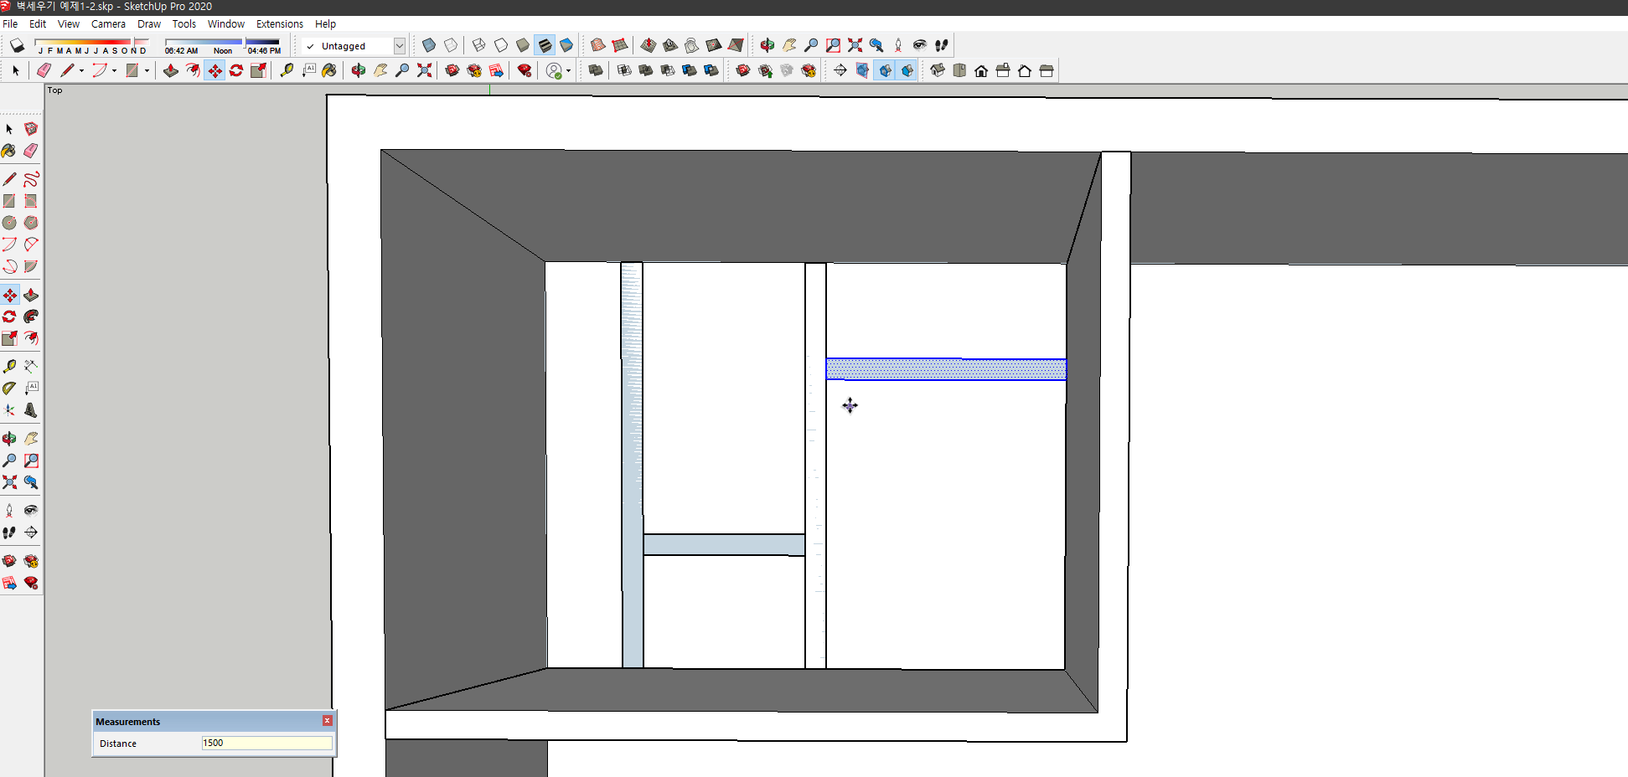Viewport: 1628px width, 777px height.
Task: Select the Sandbox Drape tool
Action: point(692,45)
